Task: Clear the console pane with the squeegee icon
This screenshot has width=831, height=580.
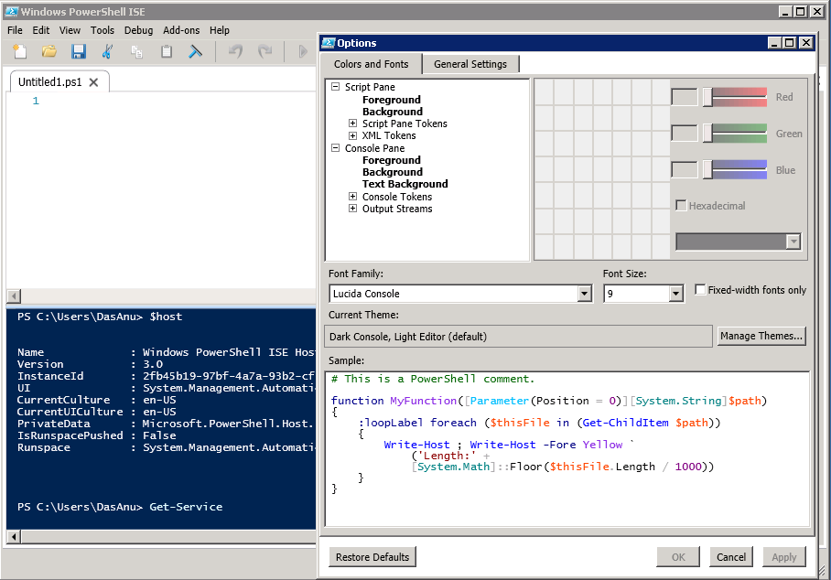Action: 195,51
